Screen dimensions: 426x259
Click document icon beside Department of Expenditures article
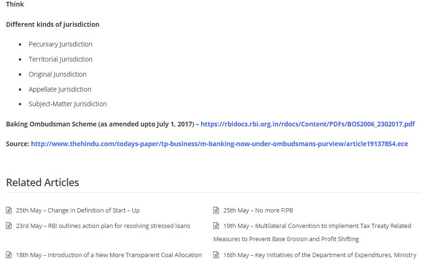(216, 255)
